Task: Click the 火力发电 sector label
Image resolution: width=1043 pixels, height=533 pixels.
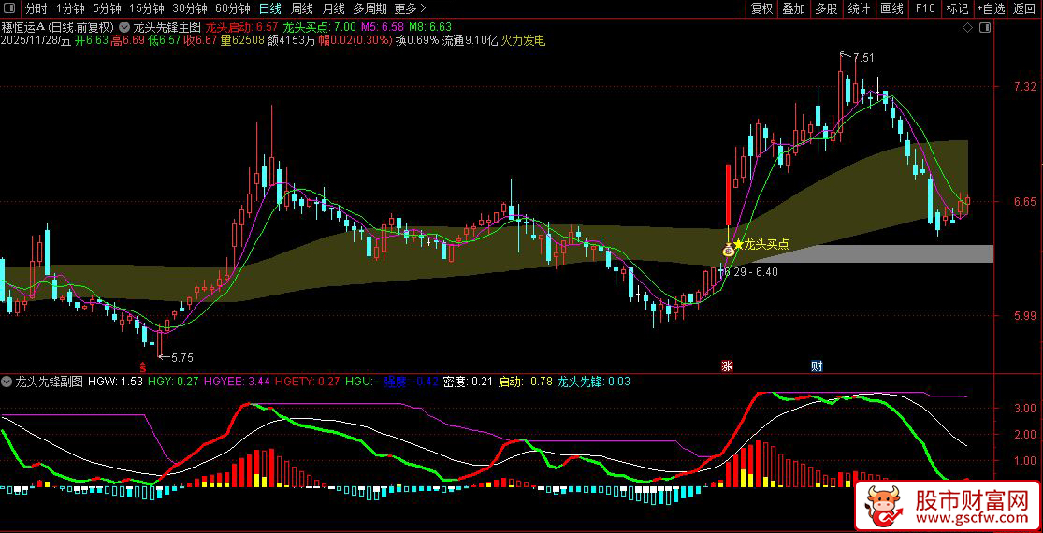Action: pos(524,40)
